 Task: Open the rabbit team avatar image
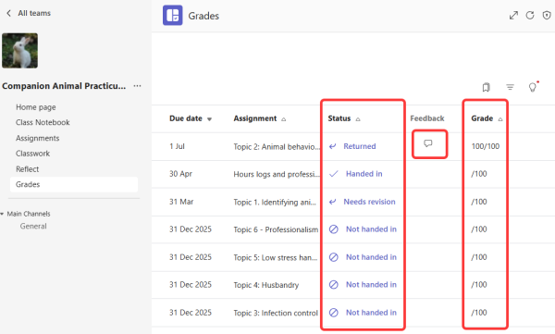pyautogui.click(x=19, y=51)
